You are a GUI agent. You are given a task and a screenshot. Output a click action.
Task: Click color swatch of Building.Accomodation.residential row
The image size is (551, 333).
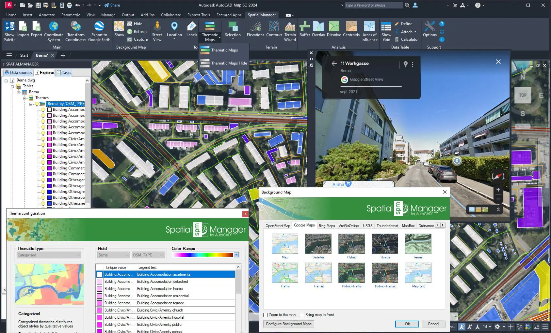point(100,296)
